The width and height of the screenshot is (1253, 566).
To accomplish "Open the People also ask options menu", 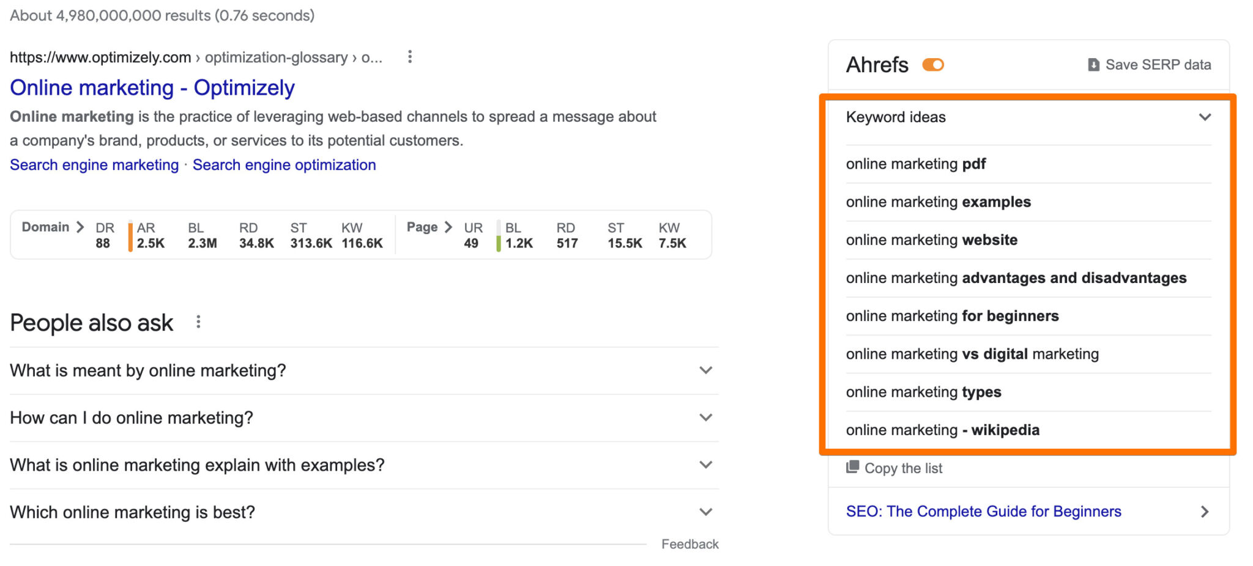I will [x=198, y=321].
